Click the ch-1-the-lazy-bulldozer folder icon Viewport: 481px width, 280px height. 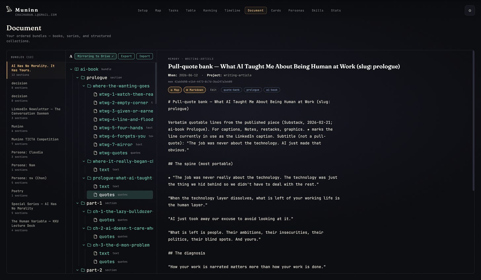tap(89, 211)
